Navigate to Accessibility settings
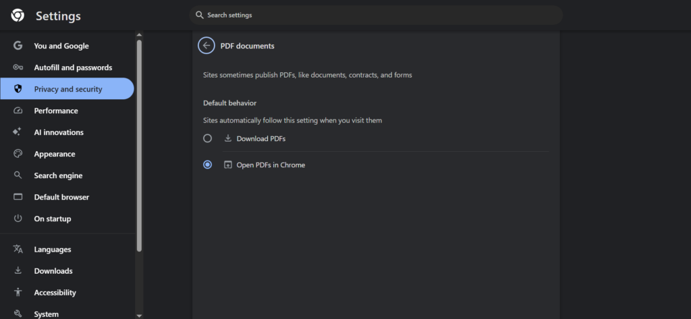The height and width of the screenshot is (319, 691). (55, 293)
